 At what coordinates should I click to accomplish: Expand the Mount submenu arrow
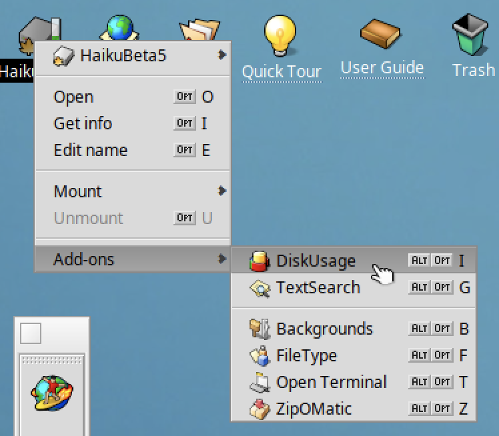pos(221,191)
